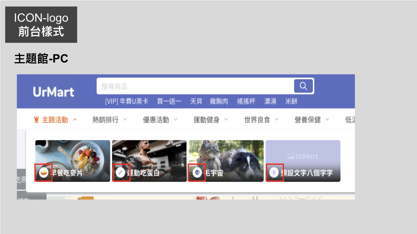Open the 運動健身 dropdown chevron
The width and height of the screenshot is (417, 234).
point(226,120)
